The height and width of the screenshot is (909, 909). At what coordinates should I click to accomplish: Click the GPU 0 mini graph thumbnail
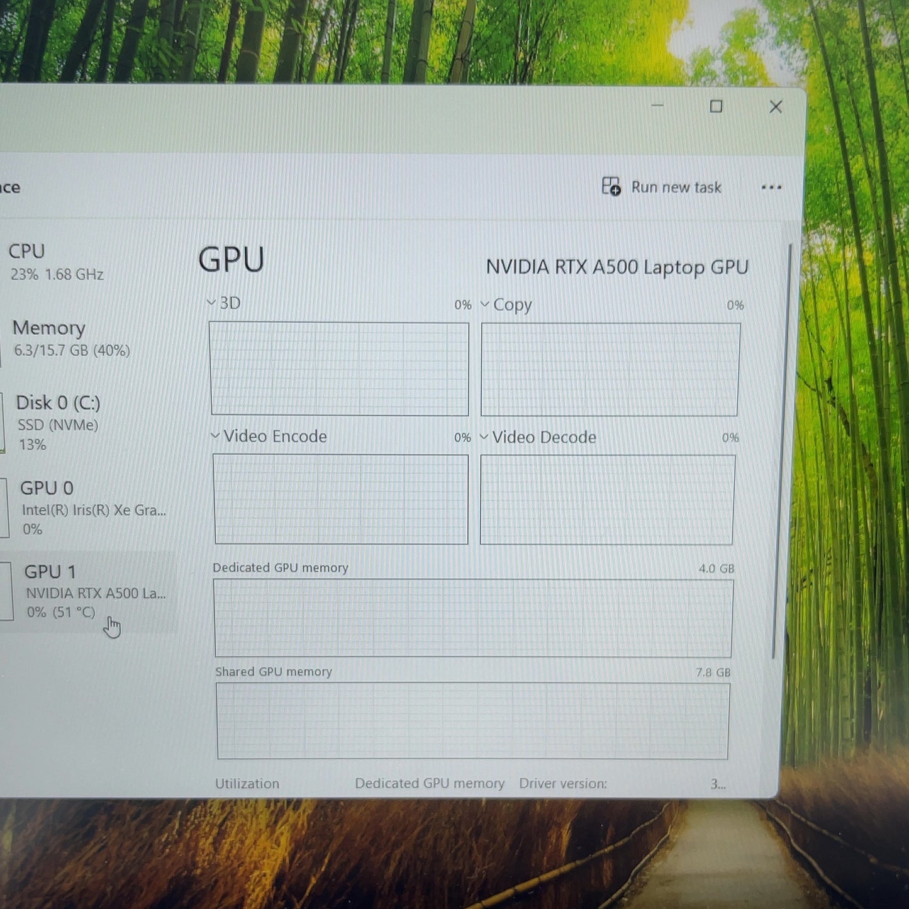[x=4, y=508]
